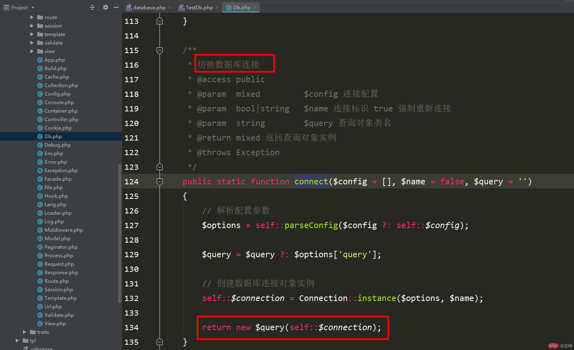Switch to database.php tab
Viewport: 574px width, 350px height.
[149, 7]
